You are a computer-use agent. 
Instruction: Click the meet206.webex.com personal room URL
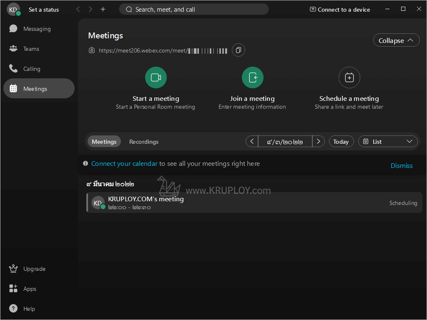(x=163, y=50)
